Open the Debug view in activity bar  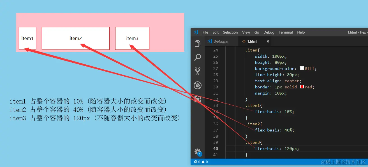[198, 85]
